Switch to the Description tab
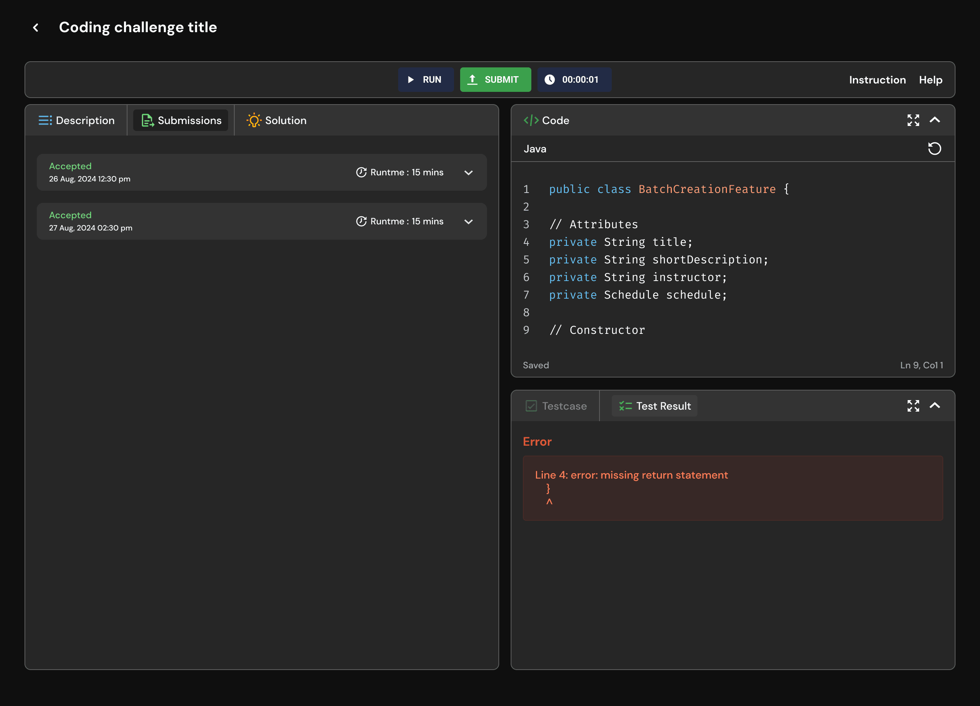This screenshot has height=706, width=980. click(x=78, y=120)
